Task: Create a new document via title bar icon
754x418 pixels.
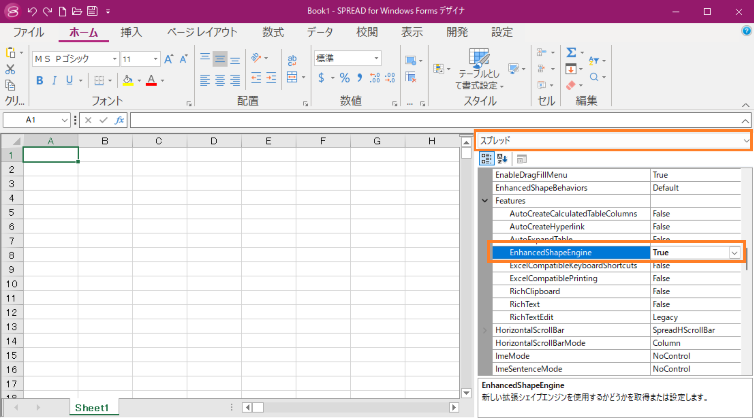Action: 62,11
